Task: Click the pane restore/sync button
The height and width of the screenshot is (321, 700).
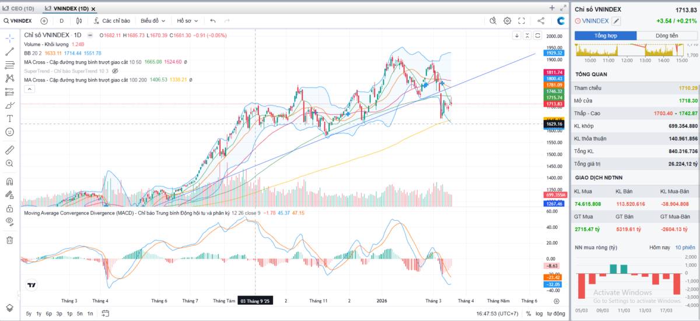Action: click(537, 36)
